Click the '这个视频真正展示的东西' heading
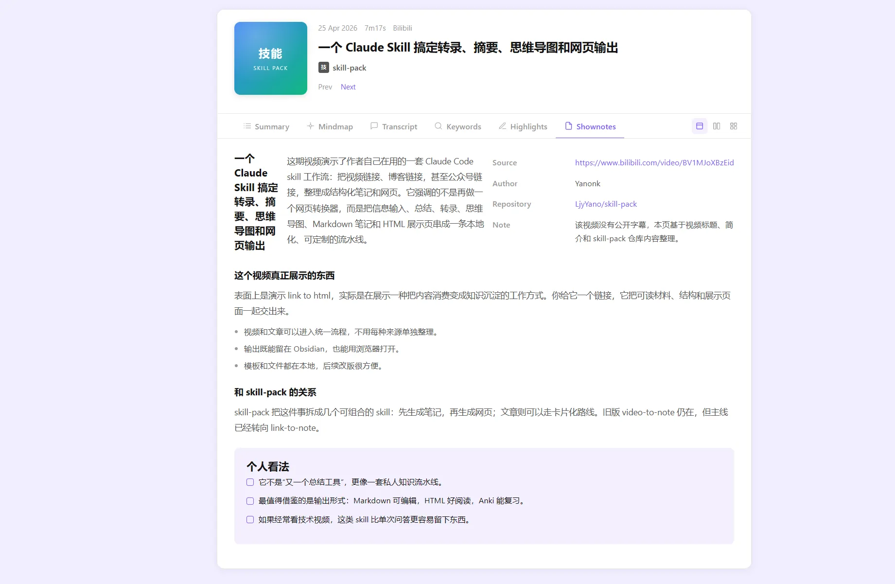895x584 pixels. click(x=284, y=276)
